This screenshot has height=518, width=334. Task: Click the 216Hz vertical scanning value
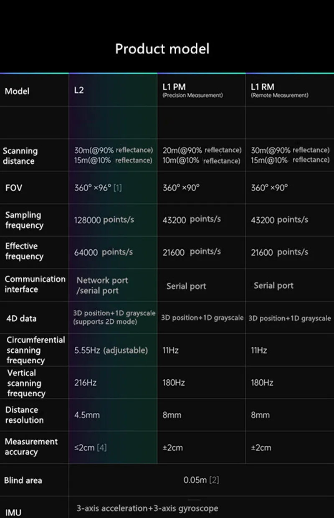point(82,383)
